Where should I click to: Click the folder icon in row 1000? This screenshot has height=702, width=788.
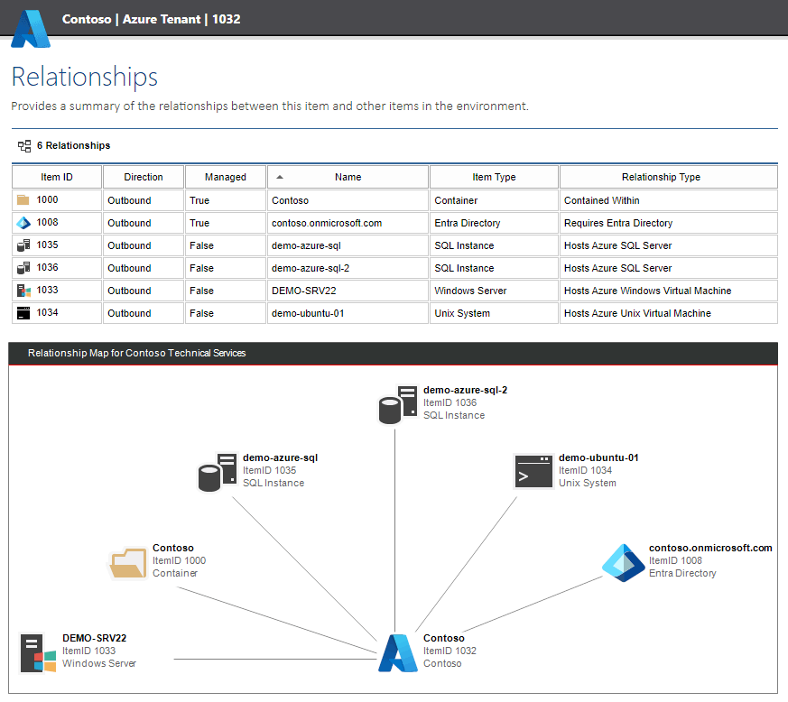pyautogui.click(x=23, y=200)
